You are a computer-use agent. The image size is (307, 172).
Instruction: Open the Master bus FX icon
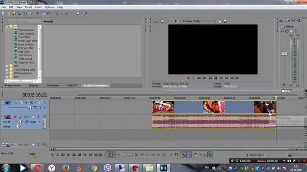[283, 31]
